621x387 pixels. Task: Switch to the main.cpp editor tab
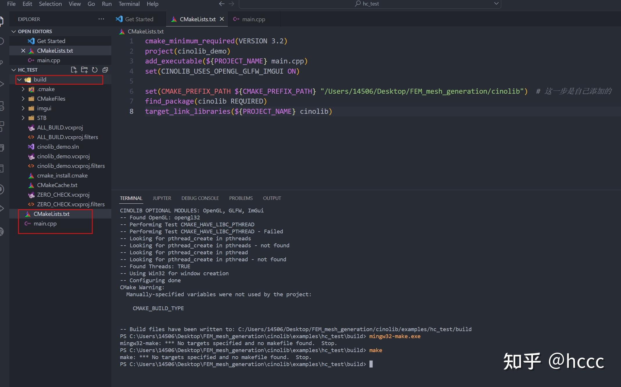tap(253, 19)
